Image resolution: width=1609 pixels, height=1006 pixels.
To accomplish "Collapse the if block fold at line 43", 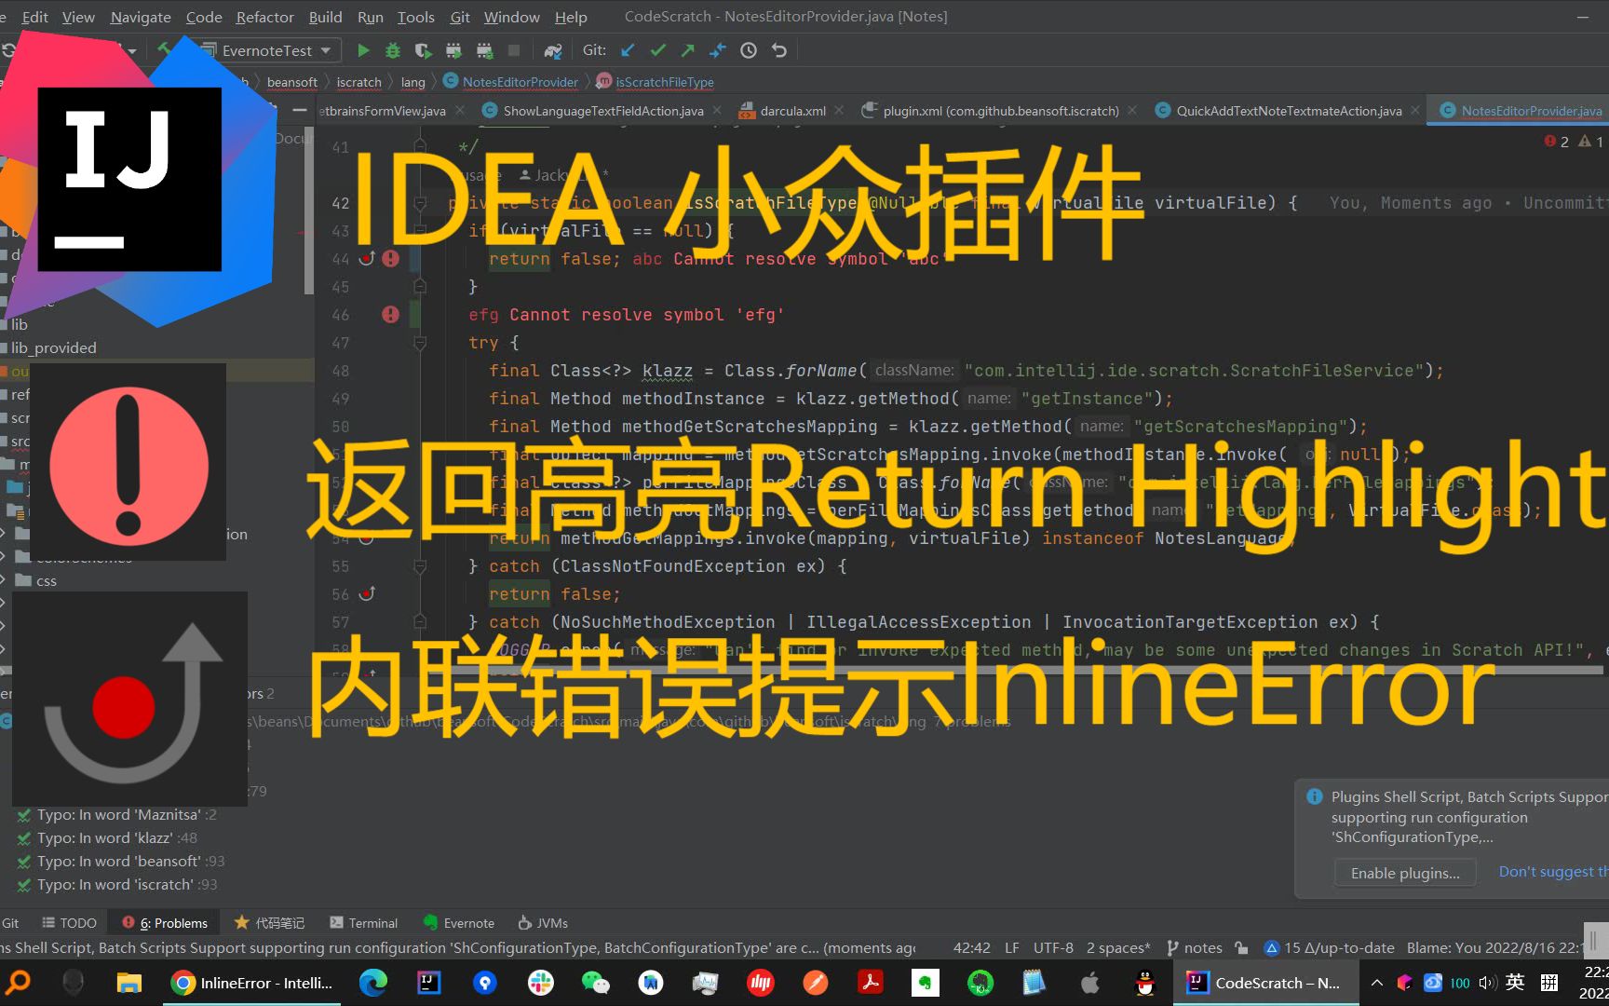I will [x=420, y=230].
